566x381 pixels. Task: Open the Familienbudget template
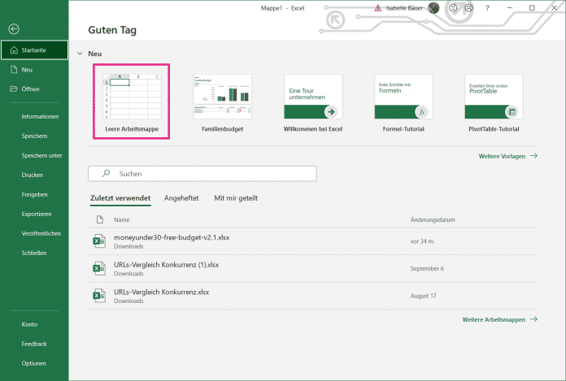coord(222,103)
